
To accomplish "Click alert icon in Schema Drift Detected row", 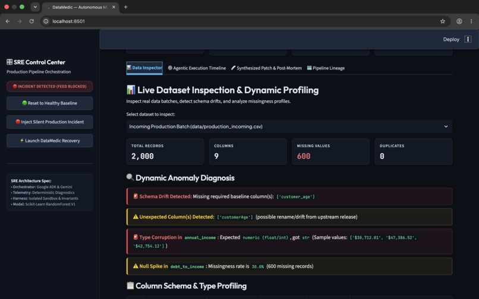I will click(x=135, y=196).
